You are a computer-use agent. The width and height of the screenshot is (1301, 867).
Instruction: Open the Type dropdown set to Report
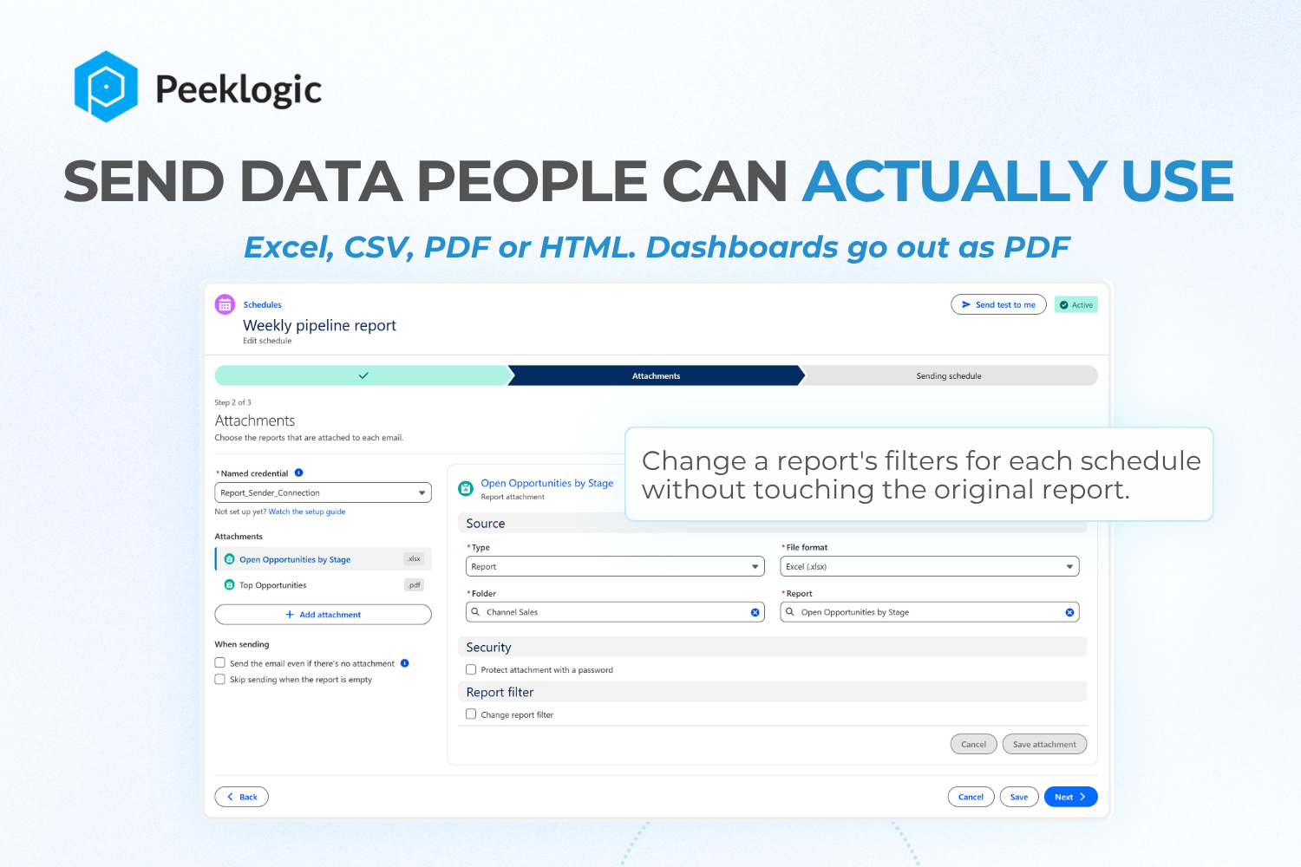click(x=615, y=566)
